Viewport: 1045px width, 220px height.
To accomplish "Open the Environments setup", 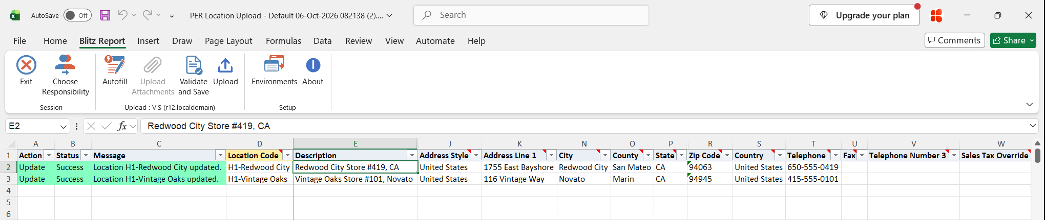I will (x=274, y=70).
